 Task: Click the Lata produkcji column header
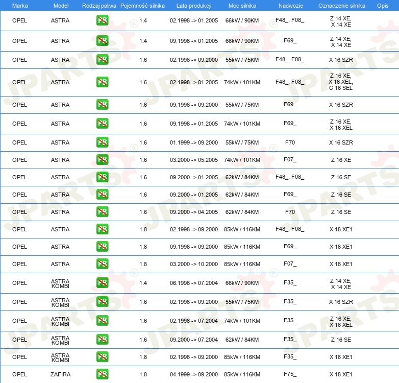tap(194, 6)
